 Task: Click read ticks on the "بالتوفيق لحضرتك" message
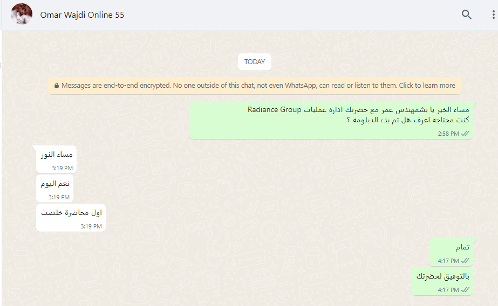point(465,290)
